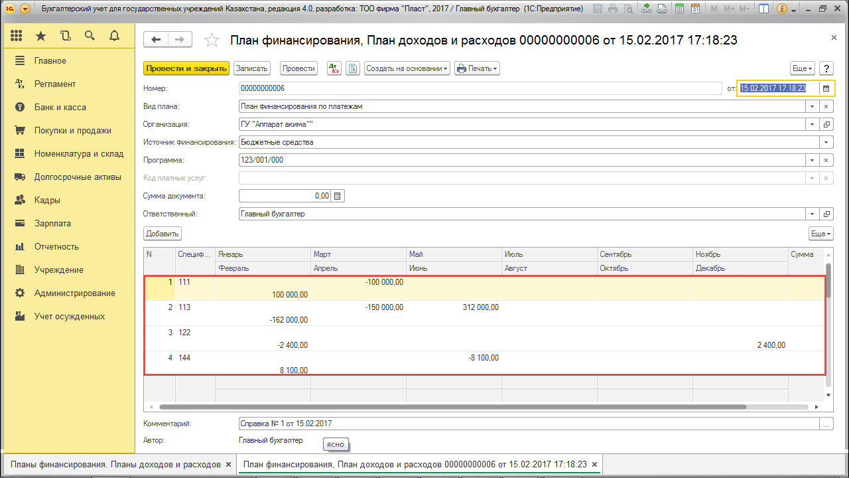Open the built-in calculator from the title bar

[679, 9]
